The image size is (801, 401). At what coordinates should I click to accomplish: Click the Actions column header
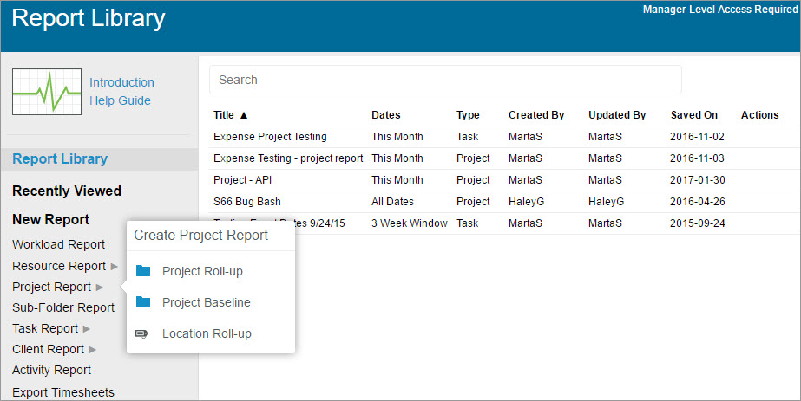click(759, 115)
